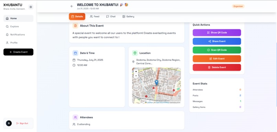This screenshot has height=132, width=277.
Task: Click the G user avatar
Action: click(x=9, y=123)
